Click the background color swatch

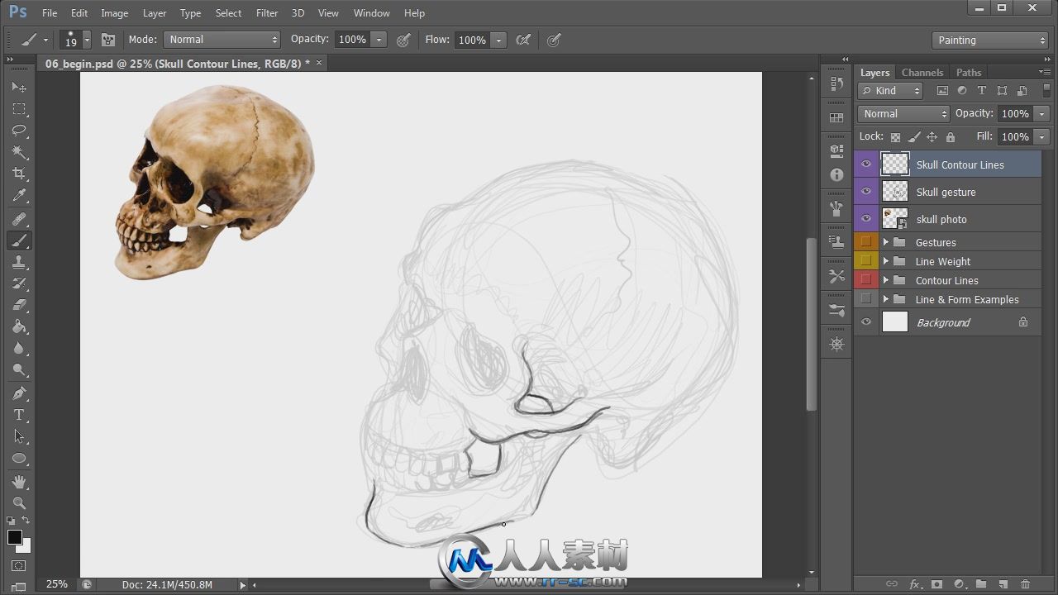[26, 547]
